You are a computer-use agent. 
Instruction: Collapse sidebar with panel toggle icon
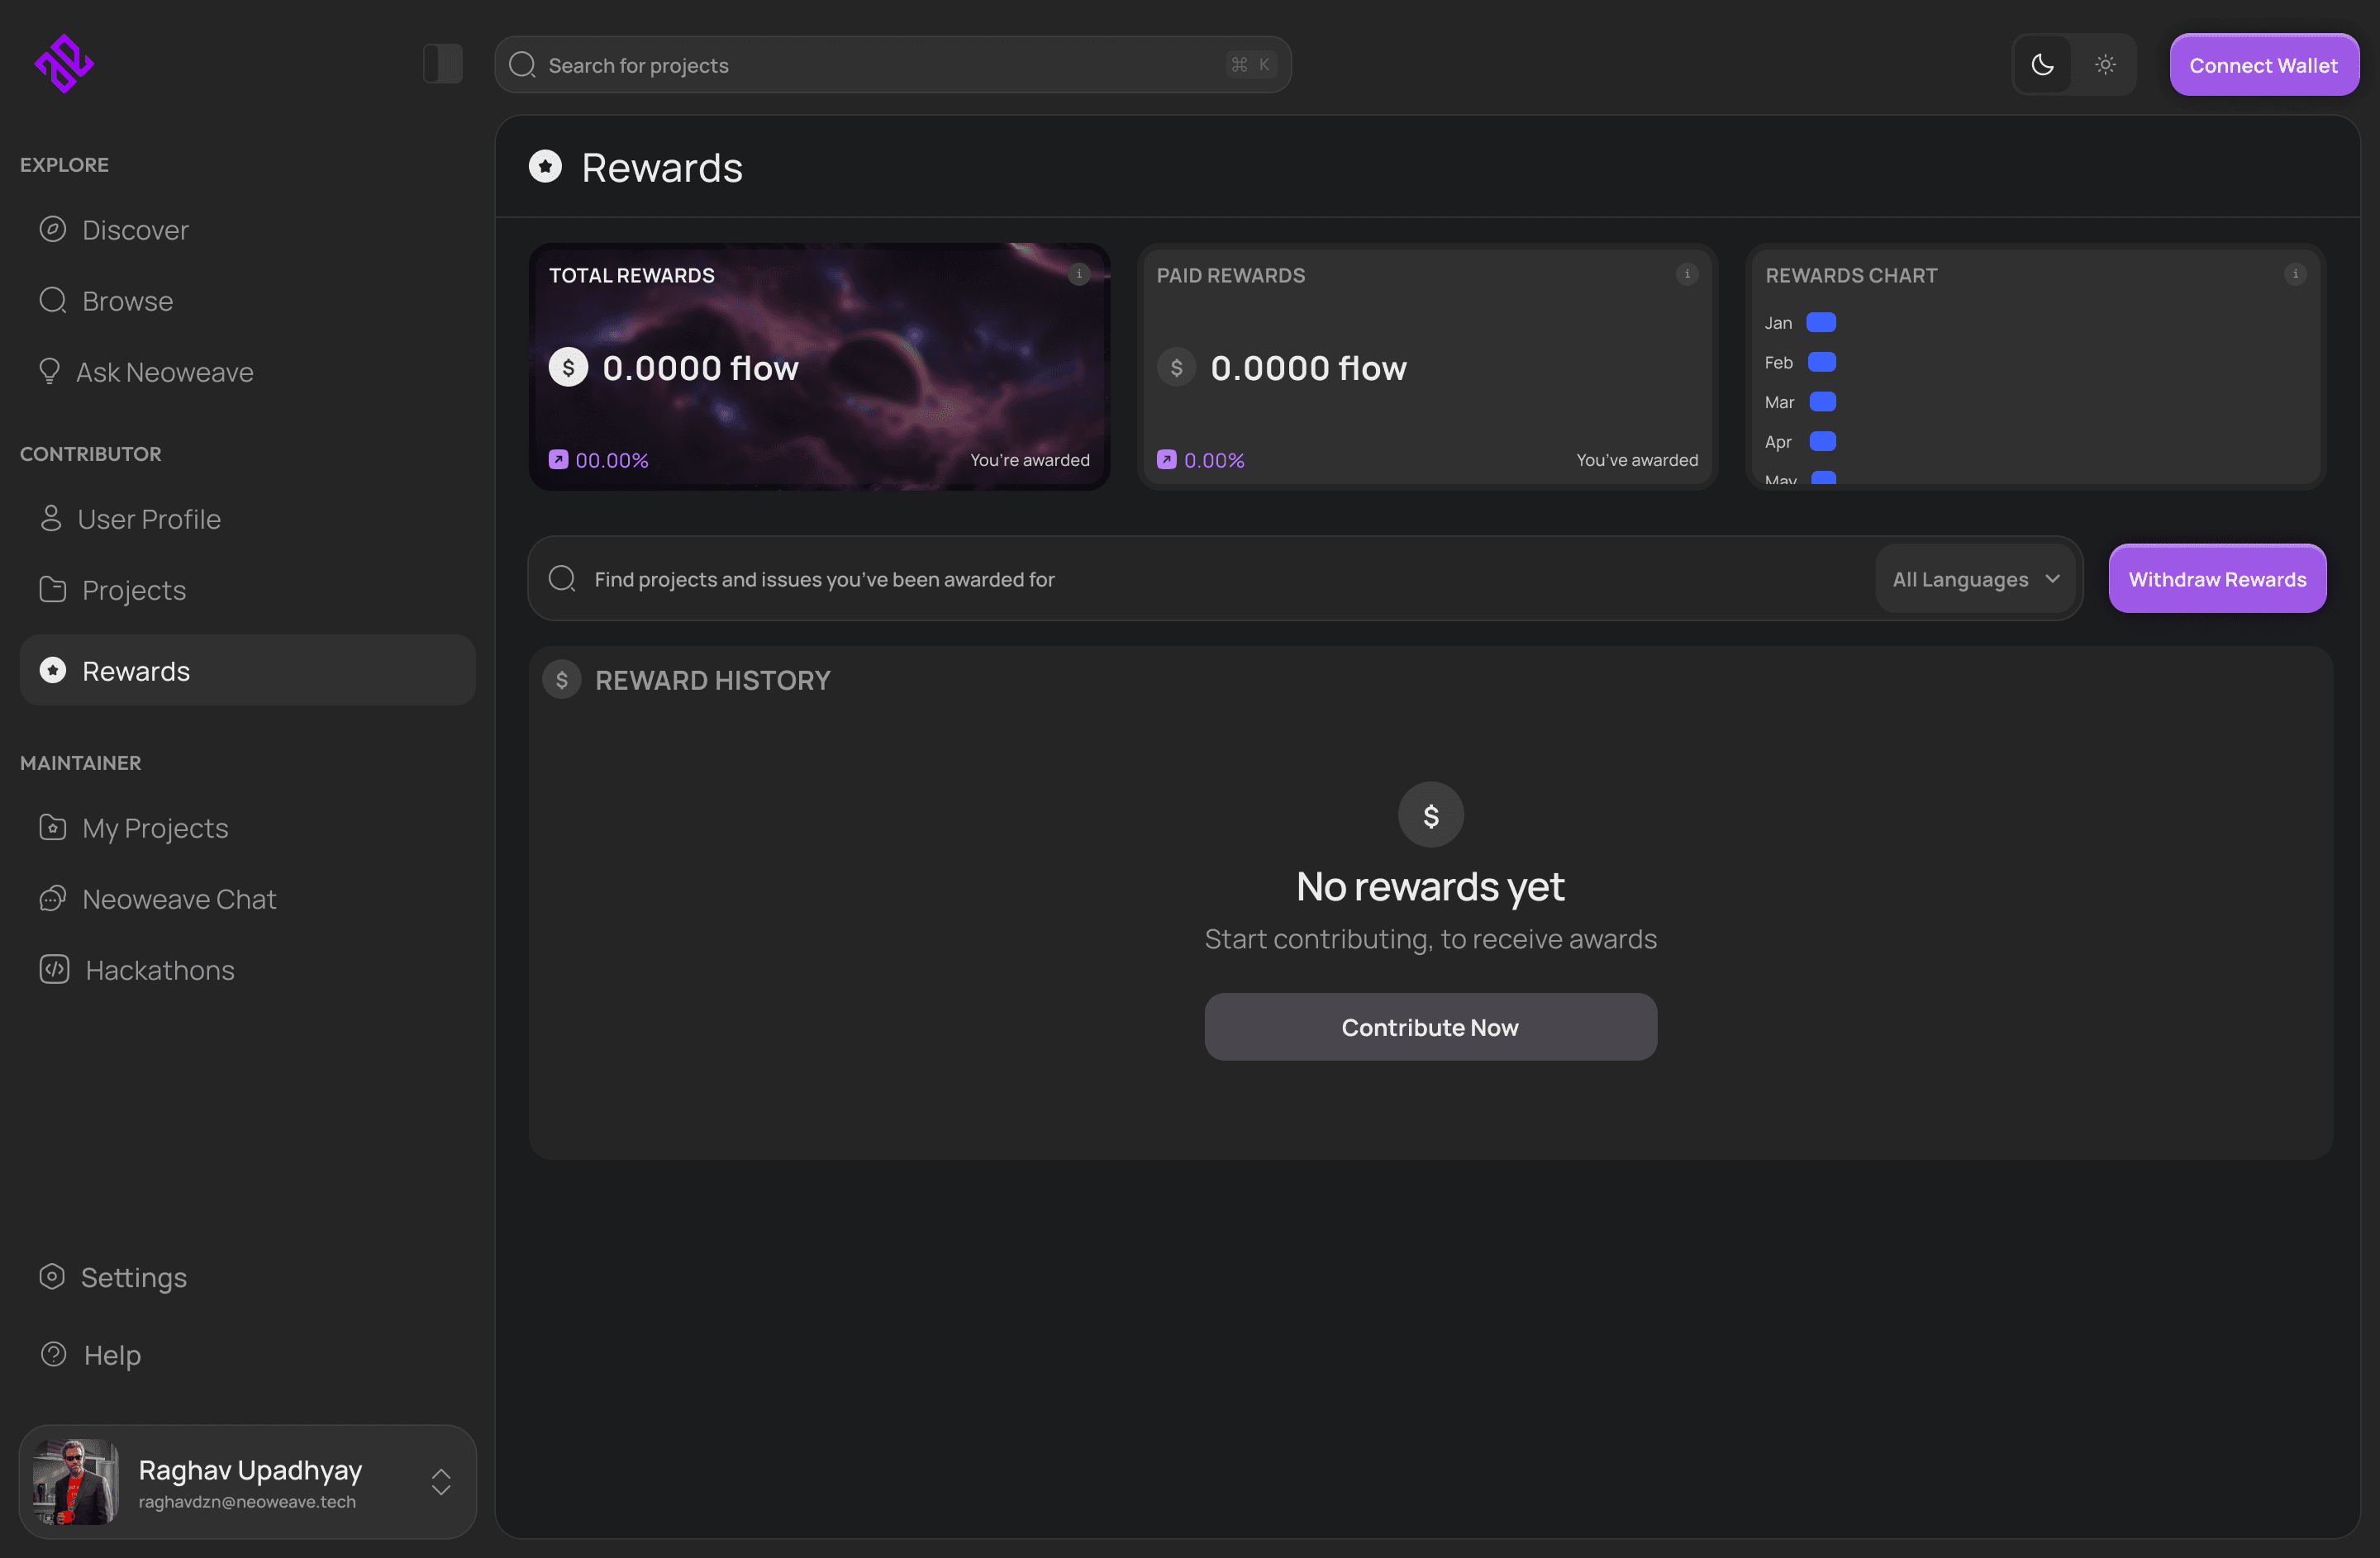pyautogui.click(x=442, y=64)
